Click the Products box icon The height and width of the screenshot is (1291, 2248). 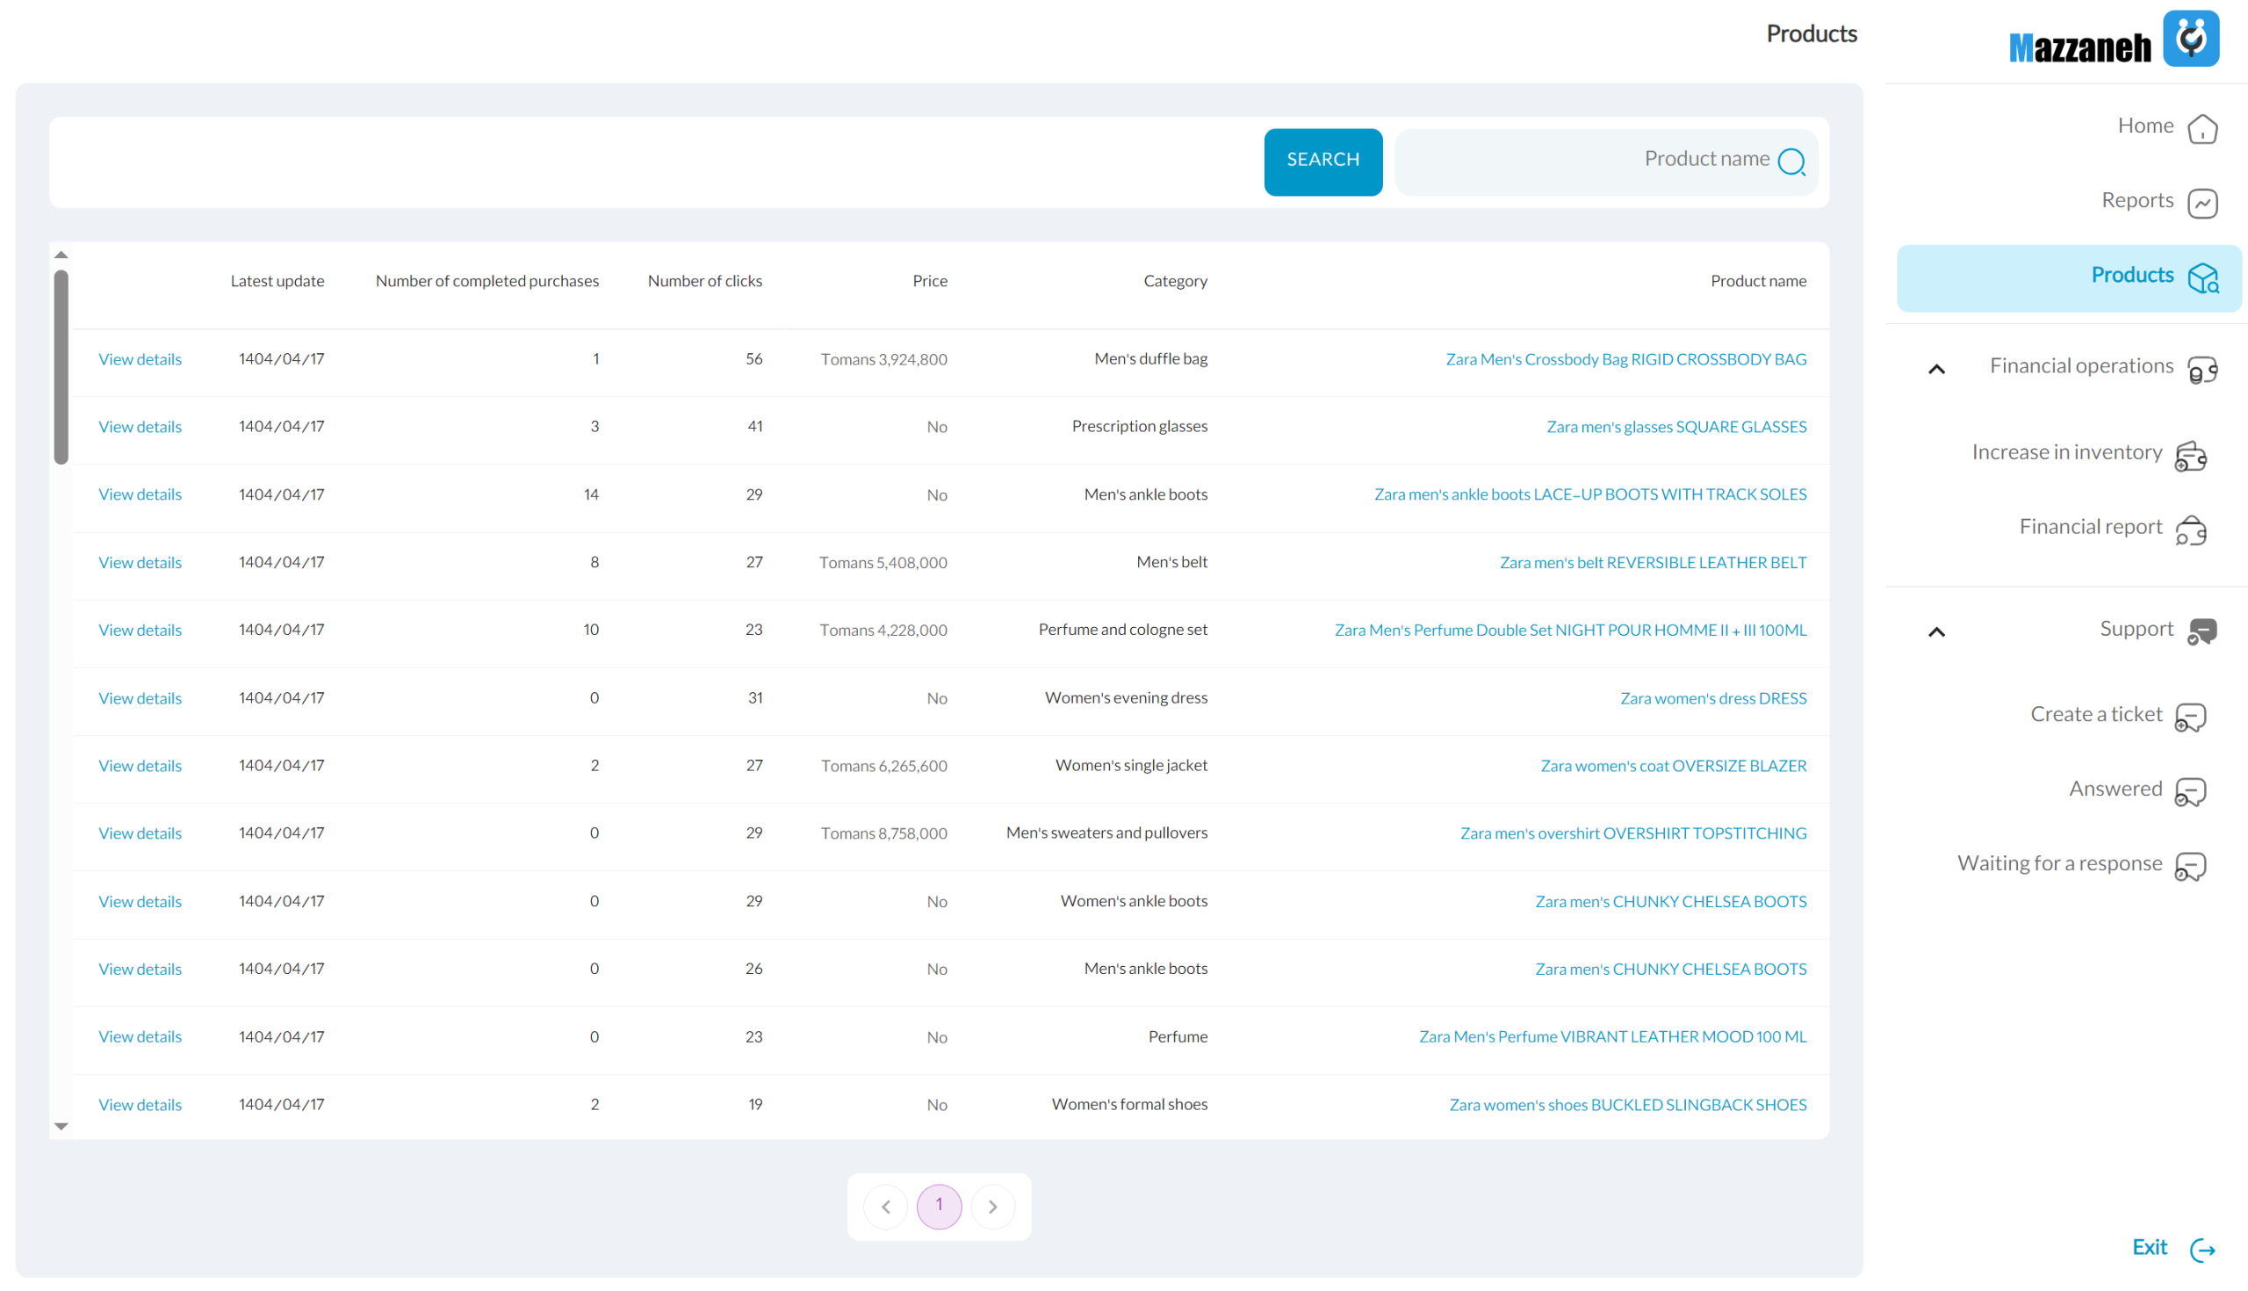click(x=2202, y=278)
